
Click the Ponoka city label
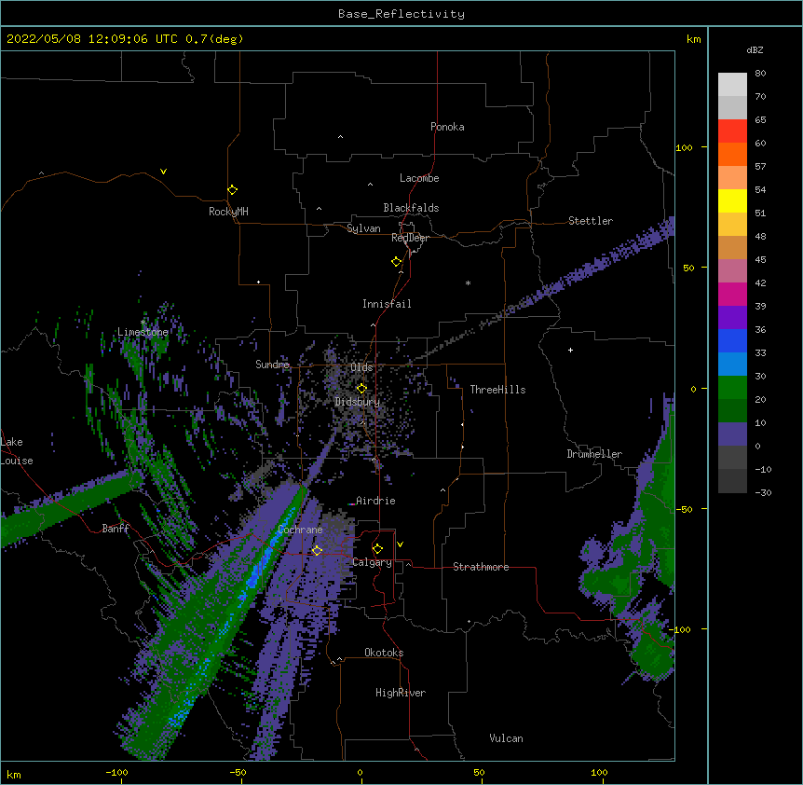(447, 127)
